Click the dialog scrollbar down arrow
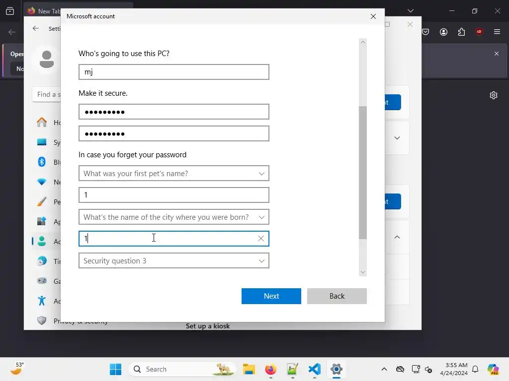Viewport: 509px width, 381px height. pos(362,272)
